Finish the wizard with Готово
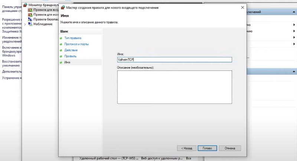Screen dimensions: 297x161 click(x=207, y=148)
